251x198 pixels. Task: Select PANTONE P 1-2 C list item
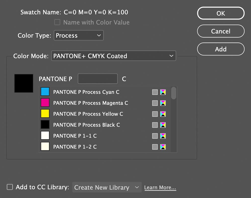click(x=75, y=147)
